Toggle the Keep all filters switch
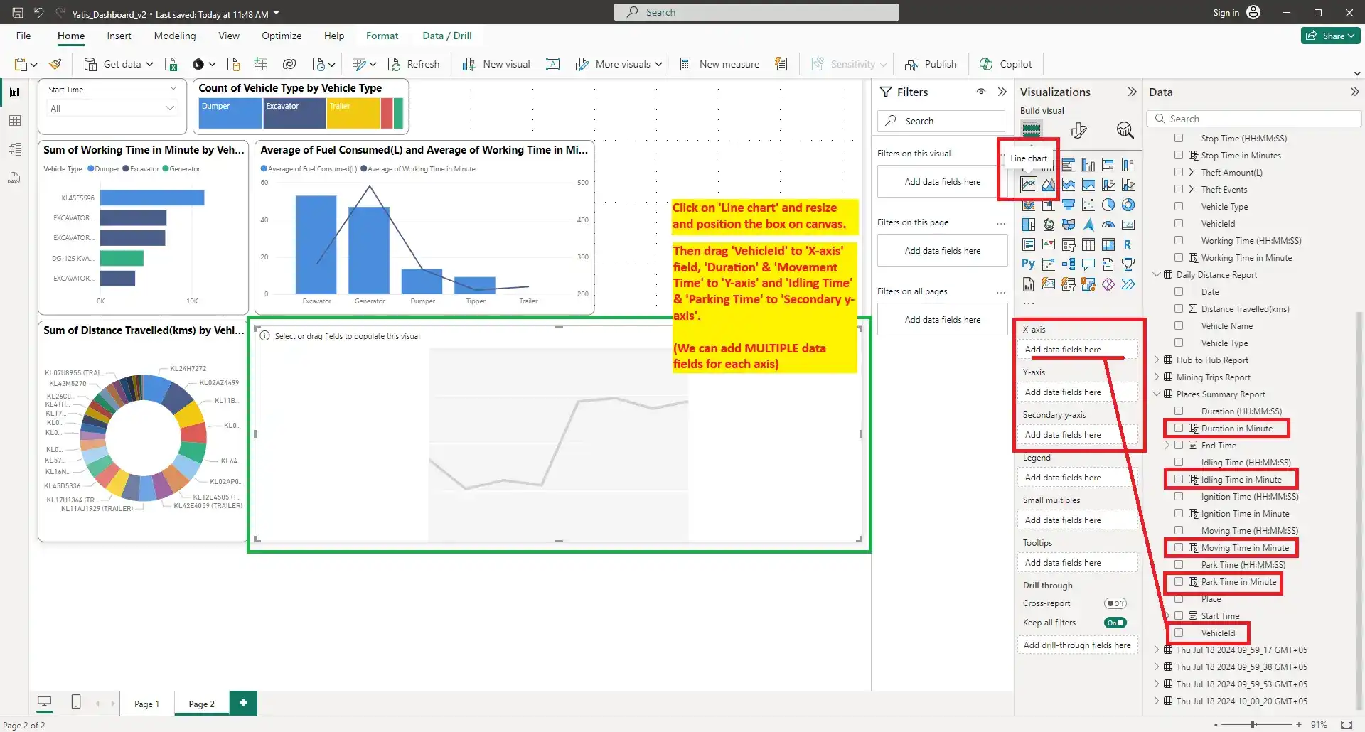1365x732 pixels. [x=1115, y=623]
